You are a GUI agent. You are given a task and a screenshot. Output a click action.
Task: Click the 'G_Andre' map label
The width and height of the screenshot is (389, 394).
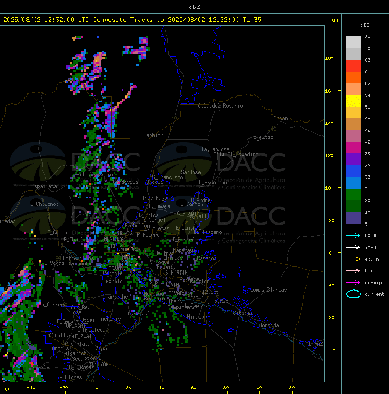[x=201, y=200]
